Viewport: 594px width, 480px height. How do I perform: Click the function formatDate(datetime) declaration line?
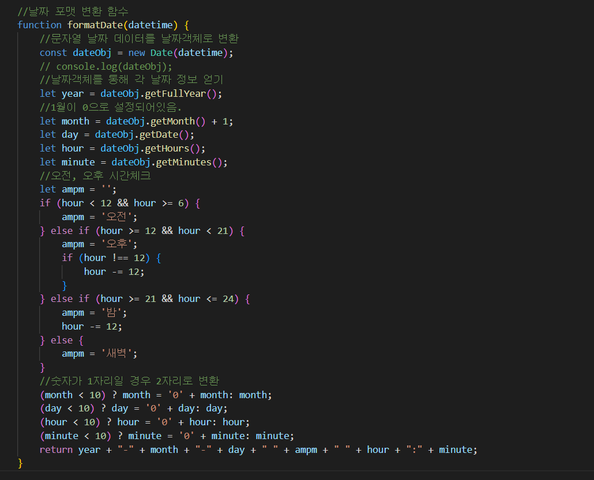coord(103,25)
